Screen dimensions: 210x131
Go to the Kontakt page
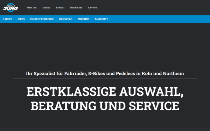click(60, 8)
